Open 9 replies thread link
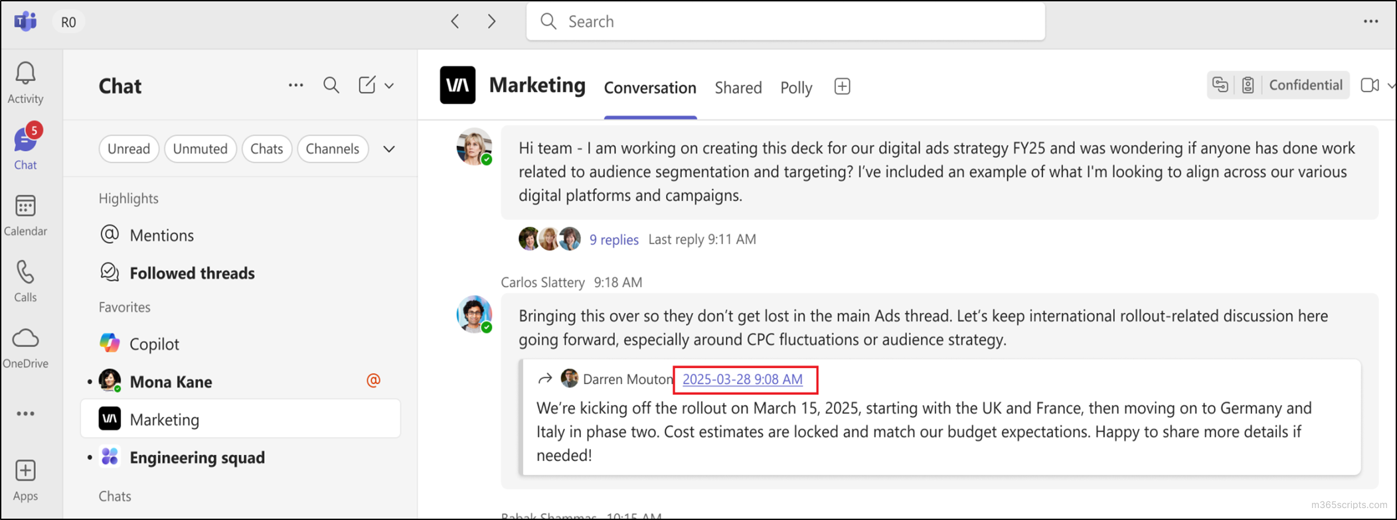 click(614, 239)
